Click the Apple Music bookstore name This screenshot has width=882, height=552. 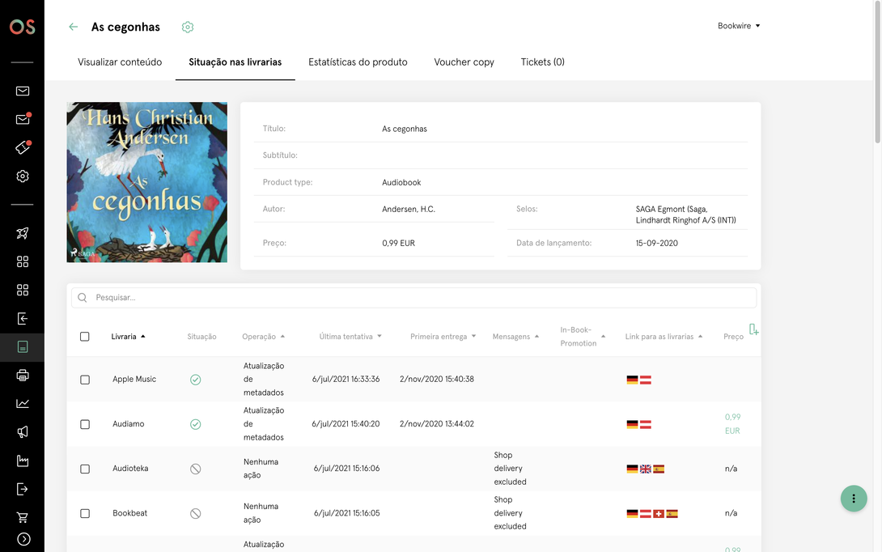click(x=134, y=380)
